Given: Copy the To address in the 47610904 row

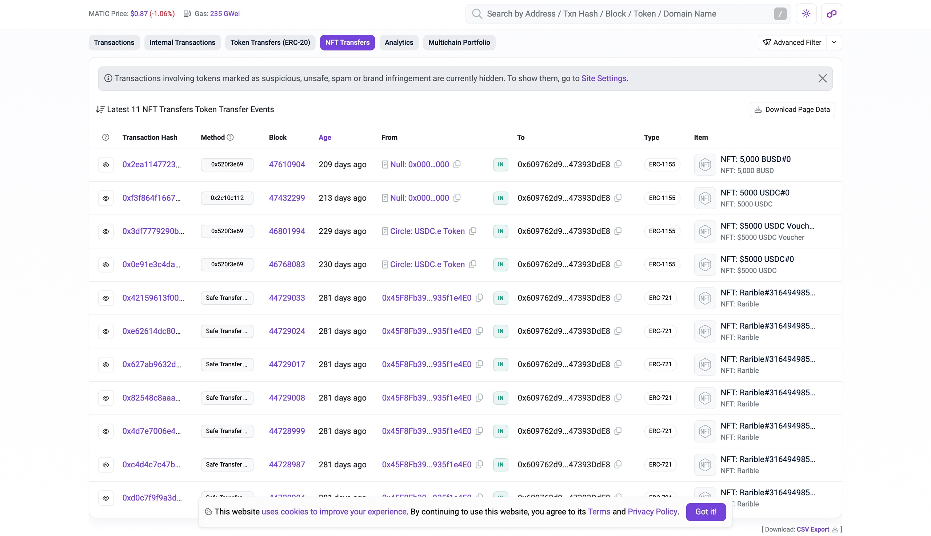Looking at the screenshot, I should point(618,164).
